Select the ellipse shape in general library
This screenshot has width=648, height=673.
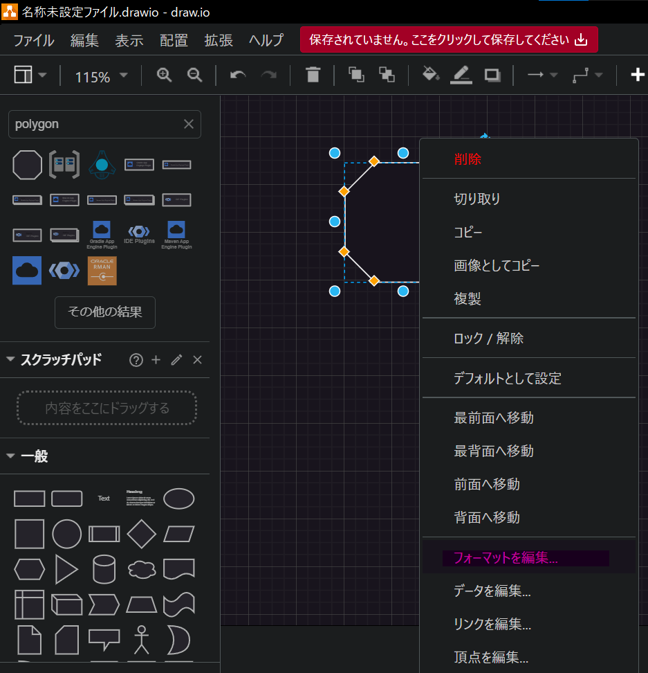pyautogui.click(x=178, y=499)
